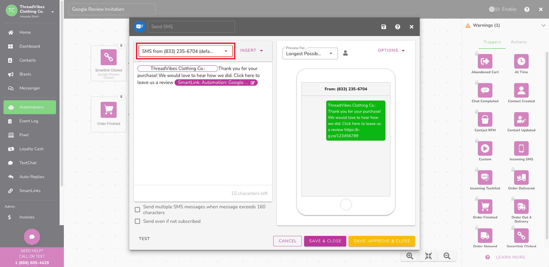549x267 pixels.
Task: Expand the INSERT dropdown
Action: pos(252,51)
